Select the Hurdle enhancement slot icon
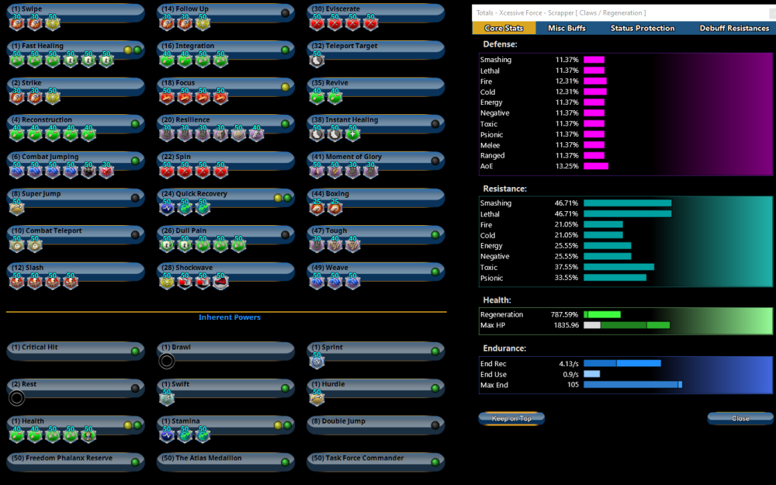Viewport: 776px width, 485px height. [317, 398]
